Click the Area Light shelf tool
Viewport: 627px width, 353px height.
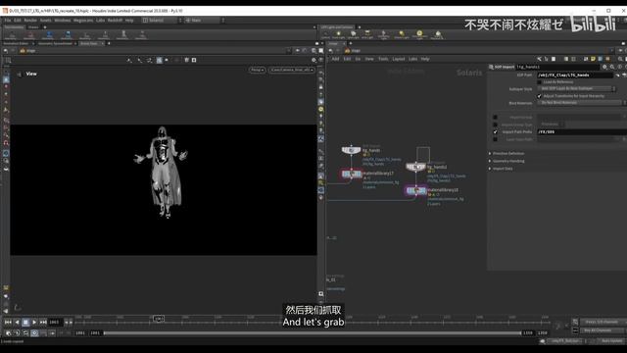[367, 35]
